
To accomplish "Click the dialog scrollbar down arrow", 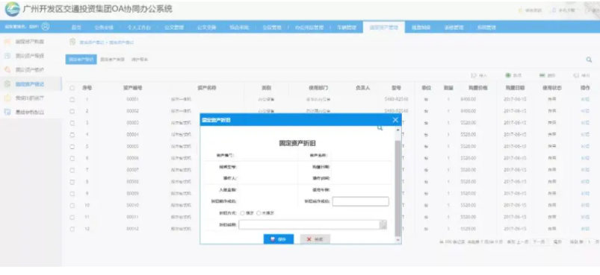I will 398,240.
